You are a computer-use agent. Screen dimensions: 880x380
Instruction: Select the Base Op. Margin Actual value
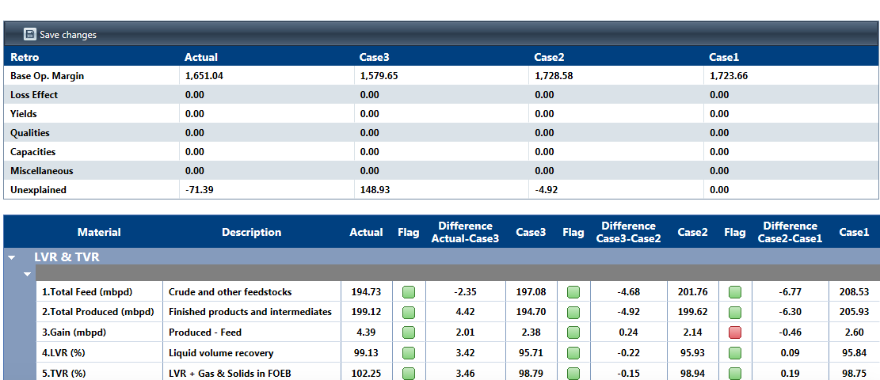pos(204,76)
